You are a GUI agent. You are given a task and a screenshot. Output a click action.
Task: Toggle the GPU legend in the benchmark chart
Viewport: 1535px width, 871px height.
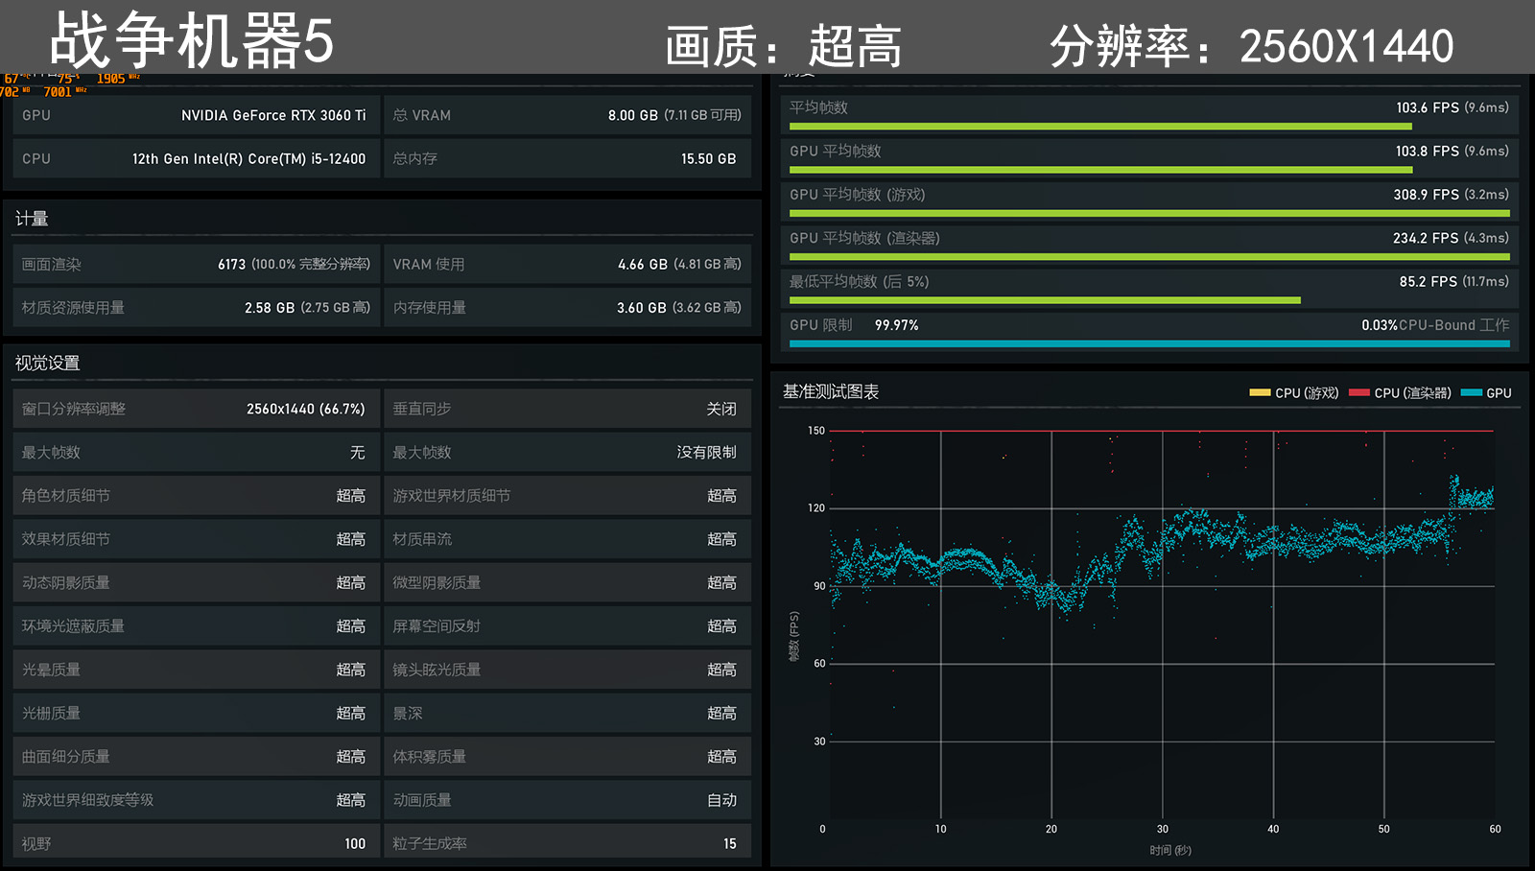(1485, 392)
